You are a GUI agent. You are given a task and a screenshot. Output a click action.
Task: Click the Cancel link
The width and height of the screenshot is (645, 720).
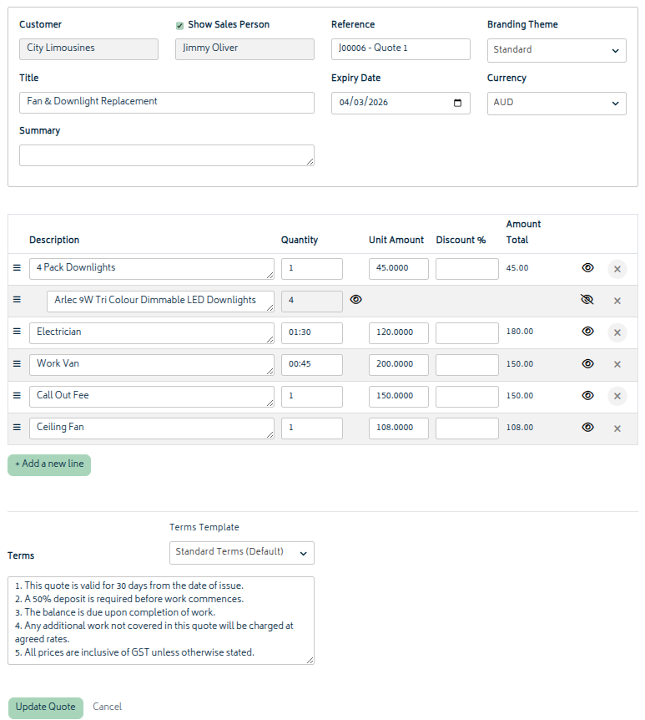107,707
